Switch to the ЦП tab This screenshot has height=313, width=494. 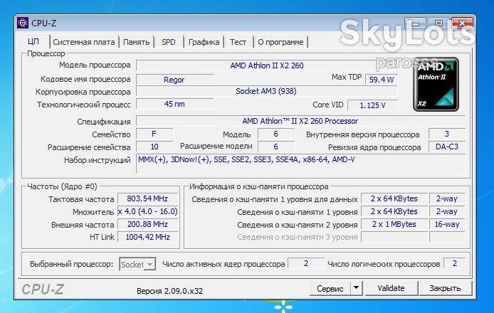(33, 41)
